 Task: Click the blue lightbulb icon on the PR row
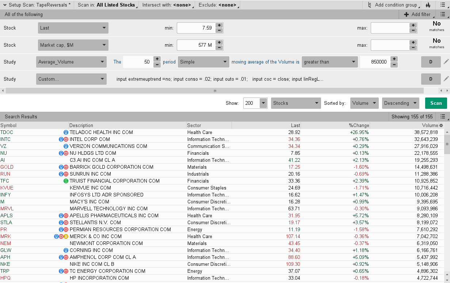pyautogui.click(x=61, y=229)
